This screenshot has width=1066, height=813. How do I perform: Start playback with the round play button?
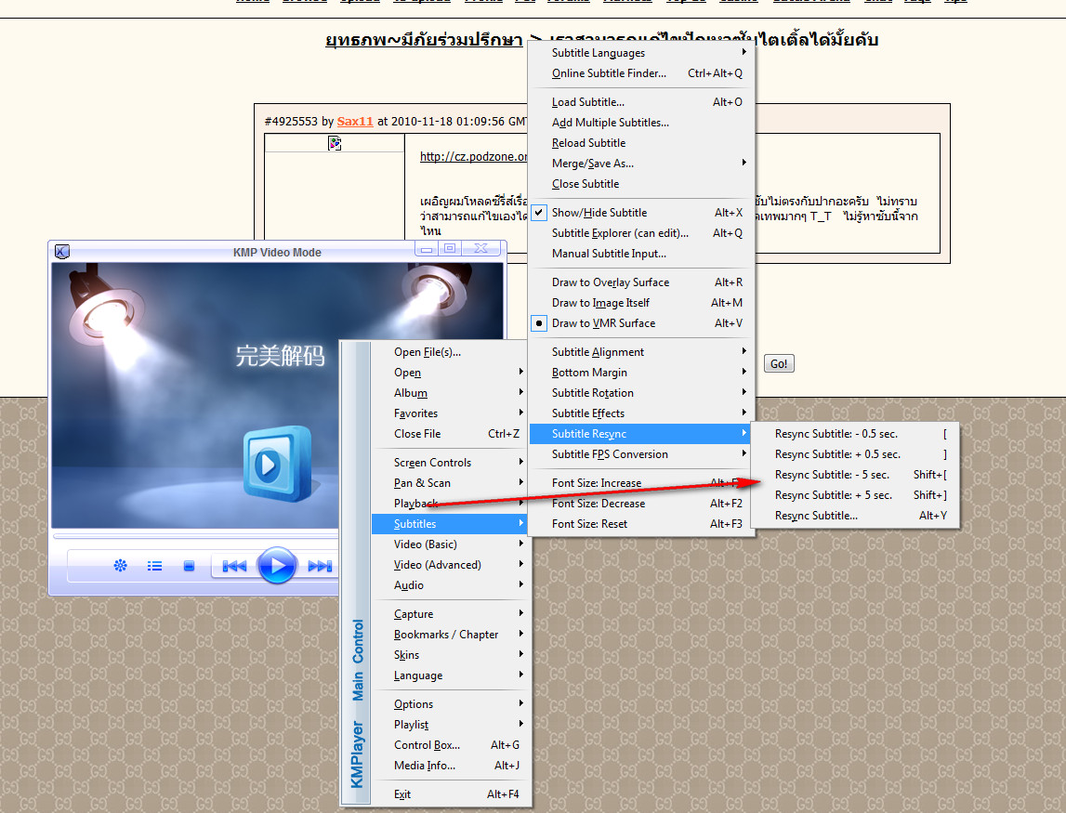pyautogui.click(x=276, y=565)
